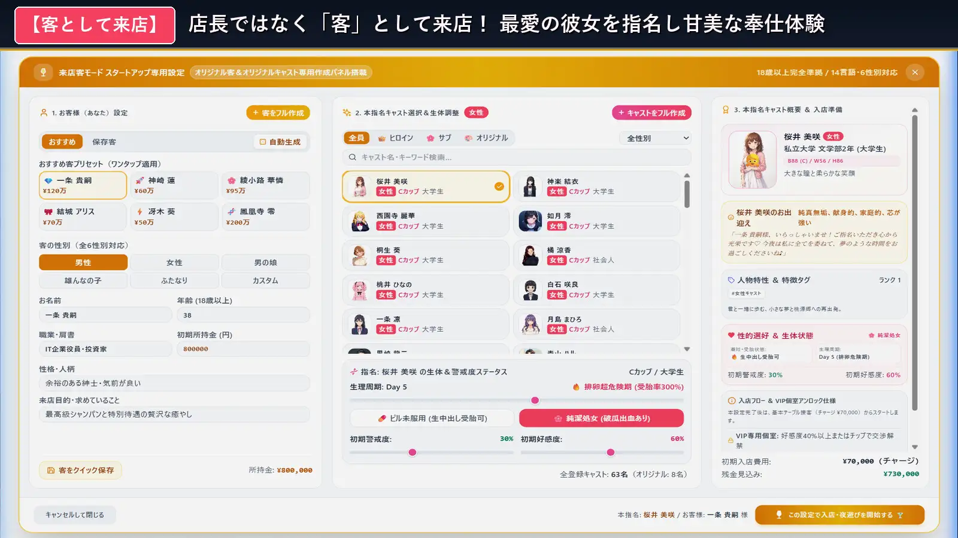Click the info icon next to 入店フロー heading
958x538 pixels.
pos(731,401)
